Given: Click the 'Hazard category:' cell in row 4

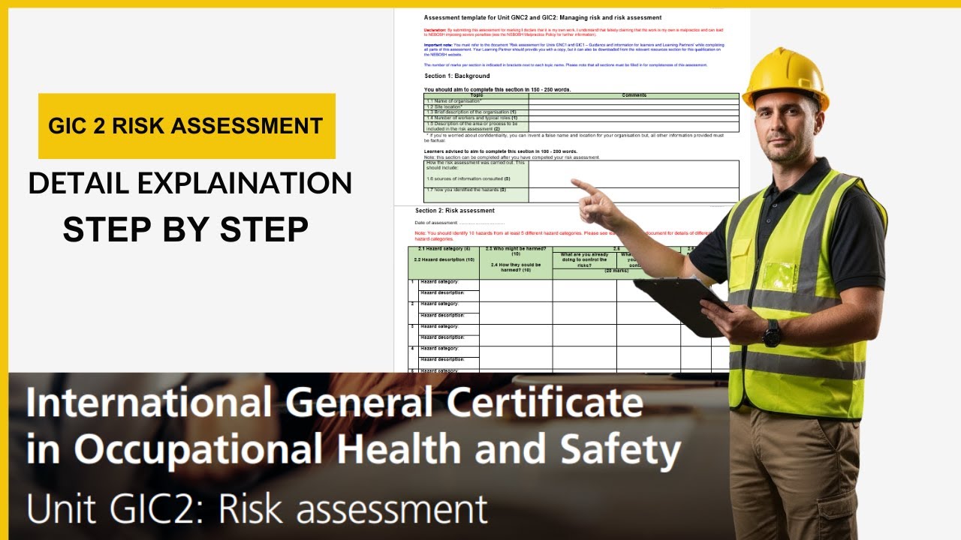Looking at the screenshot, I should [449, 351].
